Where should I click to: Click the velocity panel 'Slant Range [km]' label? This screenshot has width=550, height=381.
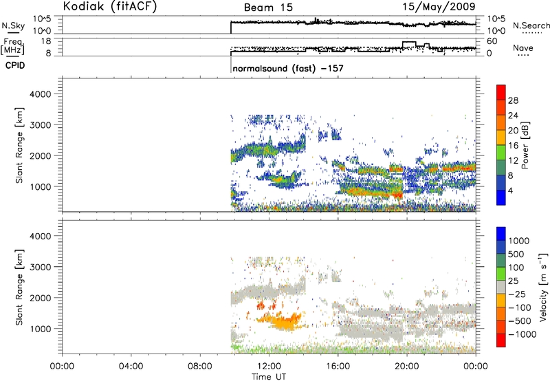[19, 287]
